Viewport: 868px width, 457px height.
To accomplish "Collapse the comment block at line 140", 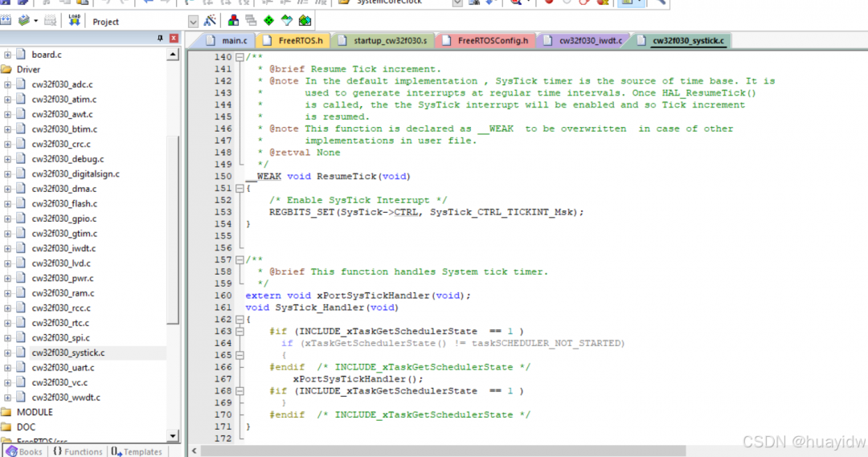I will pyautogui.click(x=240, y=57).
